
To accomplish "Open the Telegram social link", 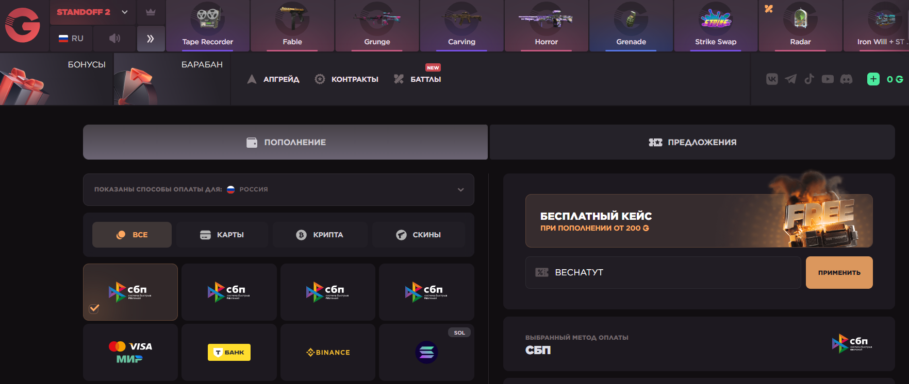I will [790, 79].
